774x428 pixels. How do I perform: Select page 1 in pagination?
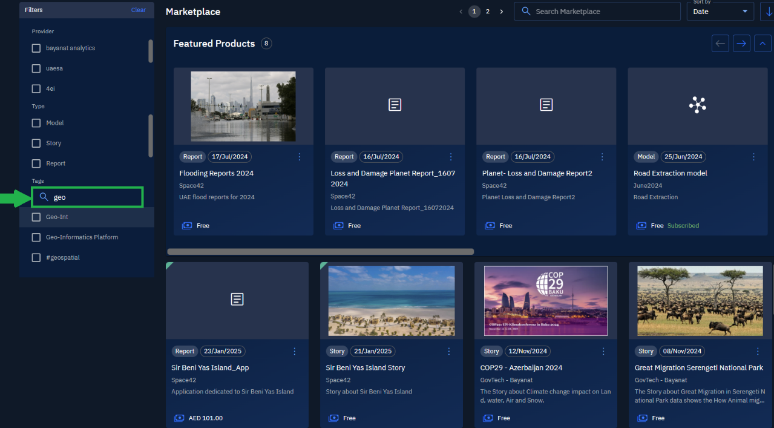coord(474,12)
